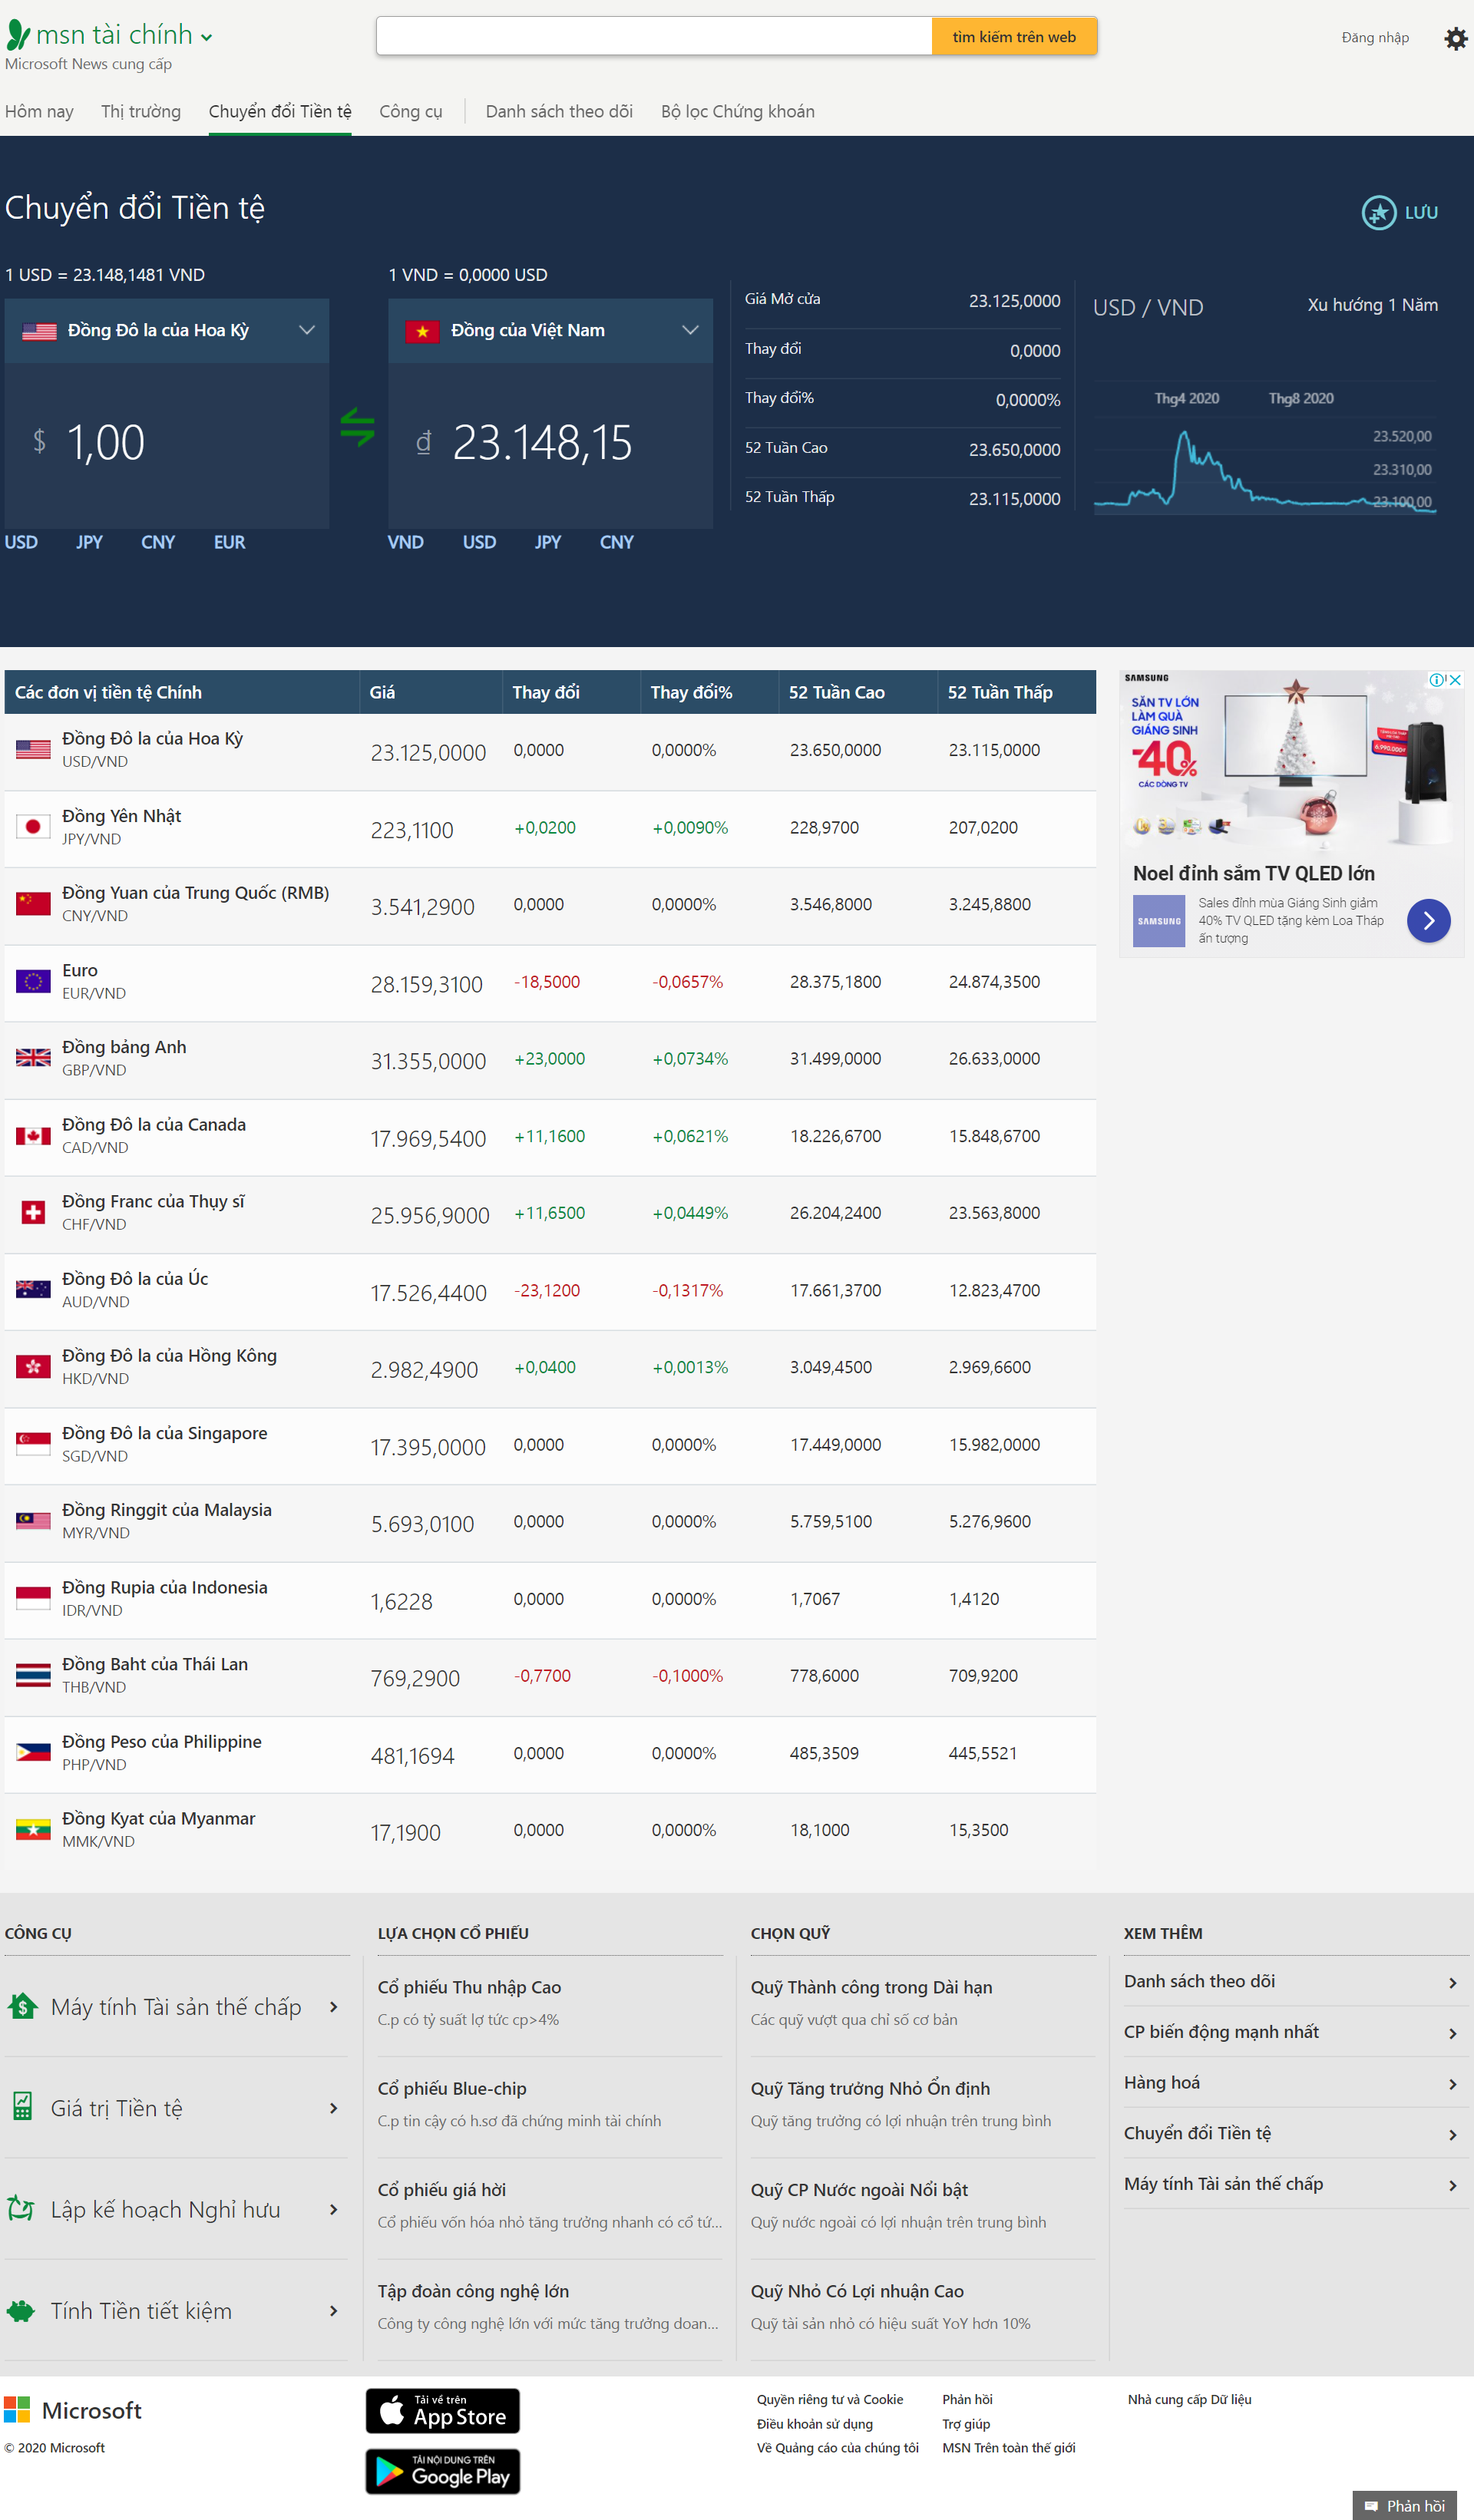This screenshot has width=1474, height=2520.
Task: Select EUR shortcut under source currency
Action: click(229, 542)
